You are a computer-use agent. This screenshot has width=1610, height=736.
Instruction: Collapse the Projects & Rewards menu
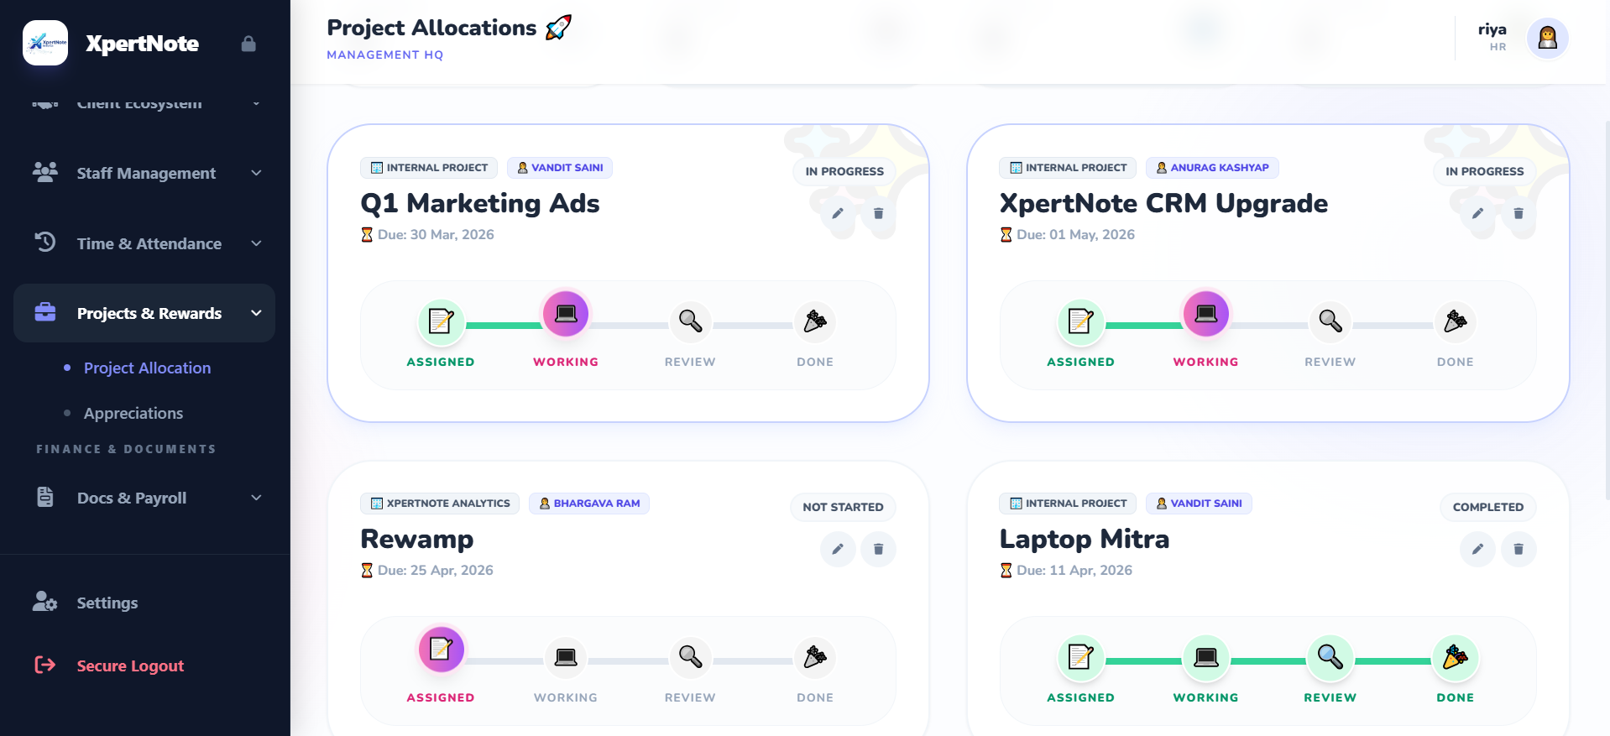point(144,313)
